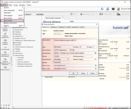
Task: Open Korekty kosztów sidebar icon
Action: click(5, 69)
